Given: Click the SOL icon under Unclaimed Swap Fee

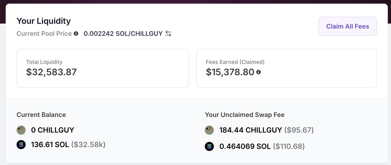Looking at the screenshot, I should pos(209,146).
